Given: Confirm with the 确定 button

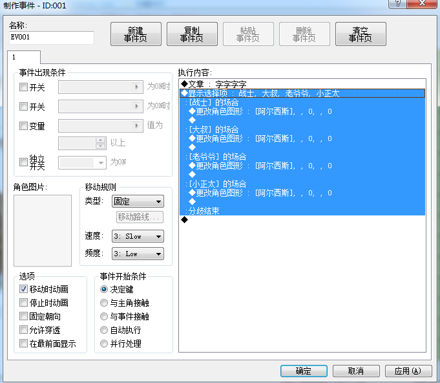Looking at the screenshot, I should coord(304,371).
